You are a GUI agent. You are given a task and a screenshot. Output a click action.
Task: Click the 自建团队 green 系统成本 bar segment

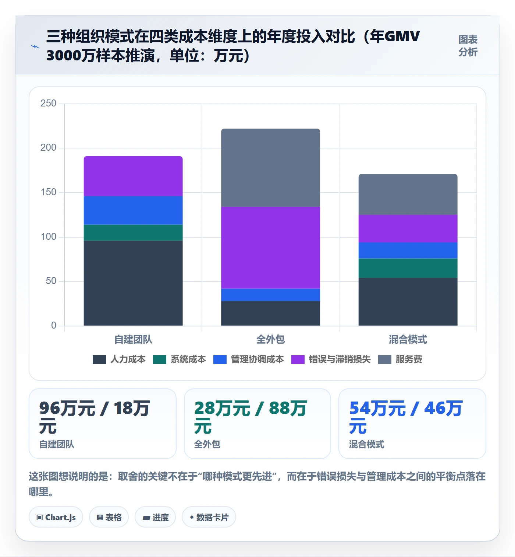pos(133,233)
